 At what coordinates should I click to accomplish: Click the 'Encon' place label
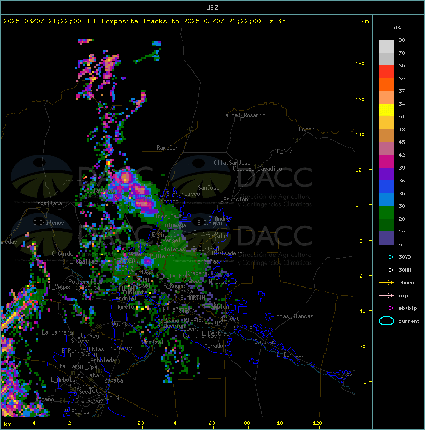[306, 129]
